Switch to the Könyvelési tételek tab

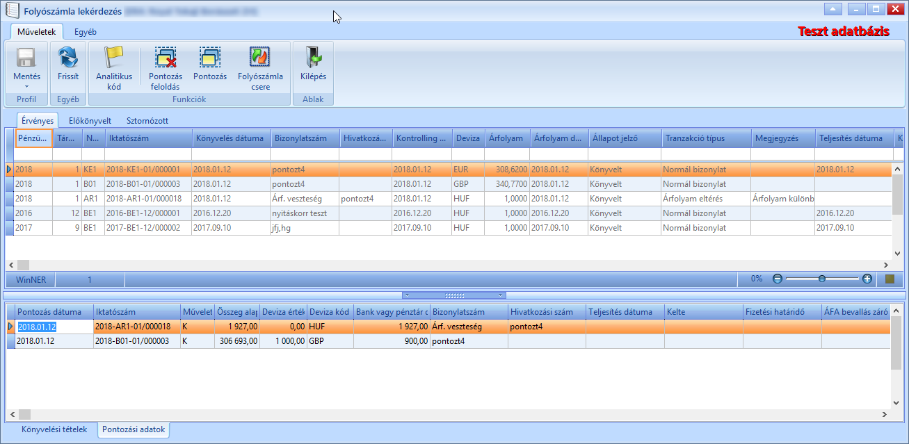pyautogui.click(x=54, y=429)
